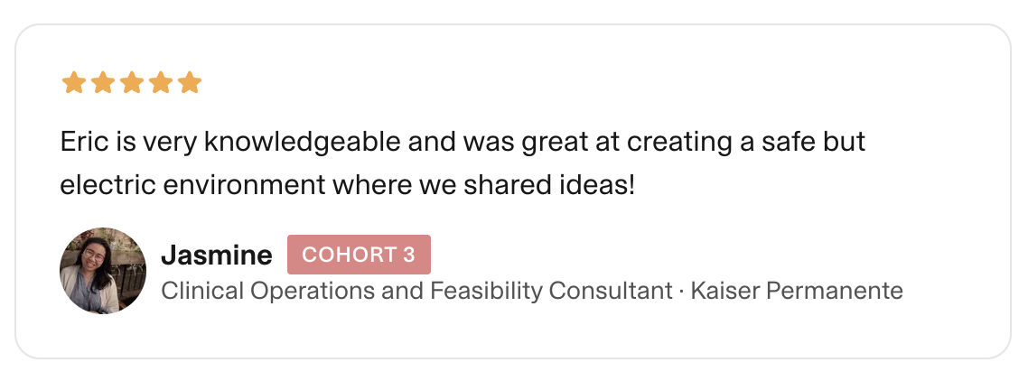
Task: Click the word Consultant in the job title
Action: (x=609, y=292)
